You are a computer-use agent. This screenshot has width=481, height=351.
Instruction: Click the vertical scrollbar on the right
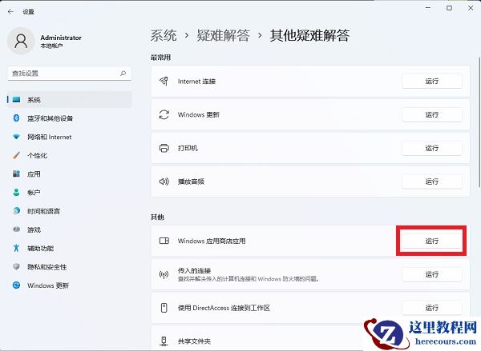click(x=479, y=122)
